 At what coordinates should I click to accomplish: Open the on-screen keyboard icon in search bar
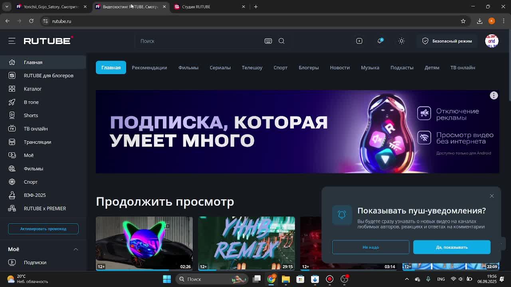(268, 41)
